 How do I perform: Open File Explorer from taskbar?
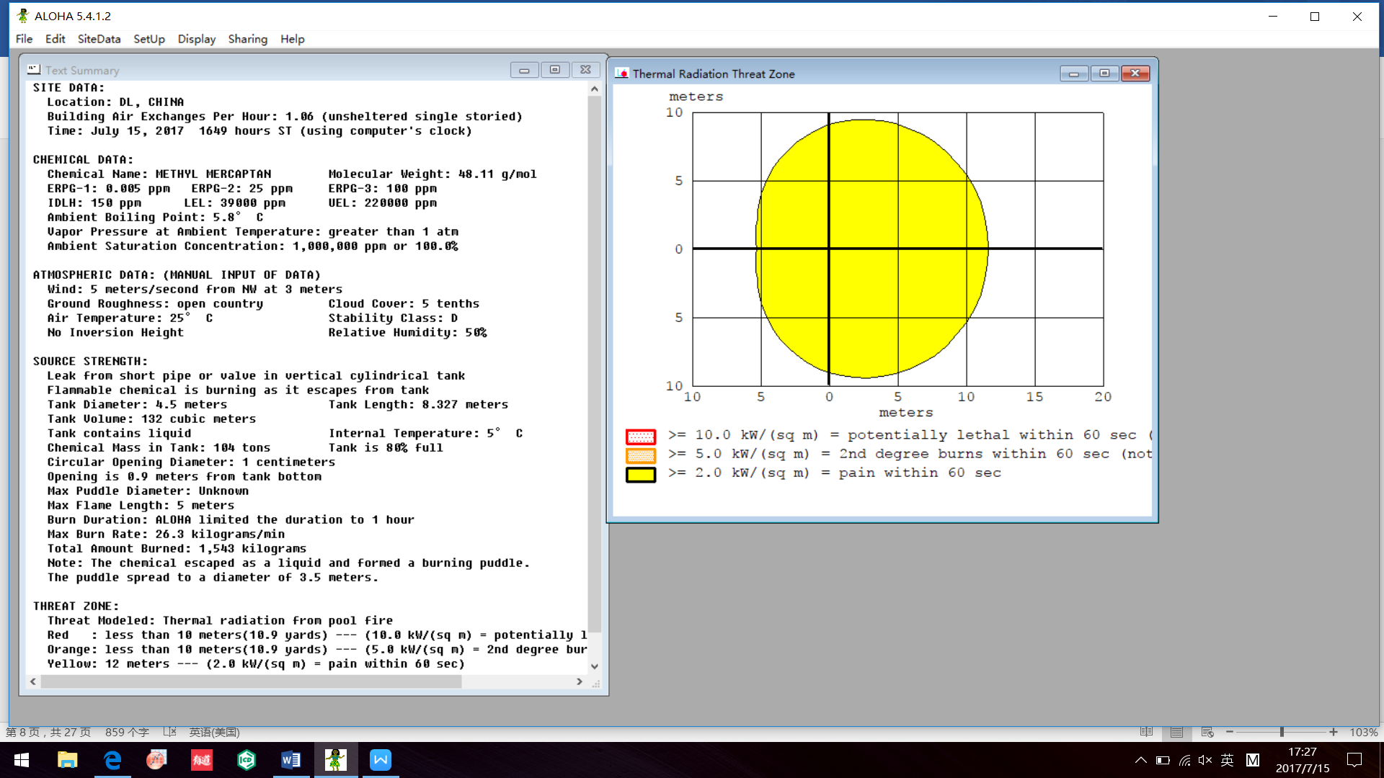pos(67,760)
